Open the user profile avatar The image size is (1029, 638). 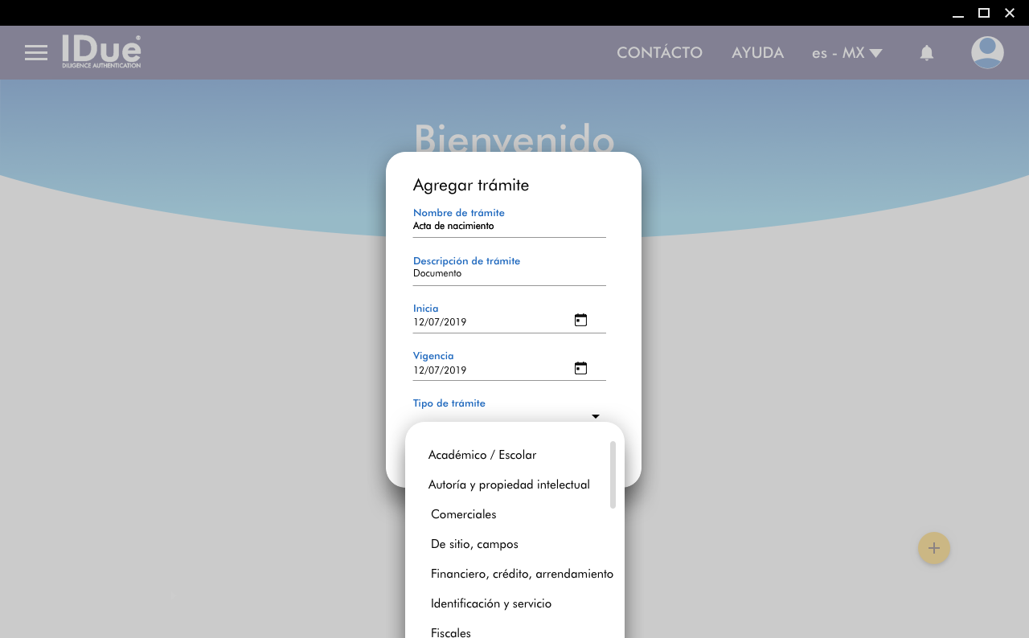pos(987,53)
